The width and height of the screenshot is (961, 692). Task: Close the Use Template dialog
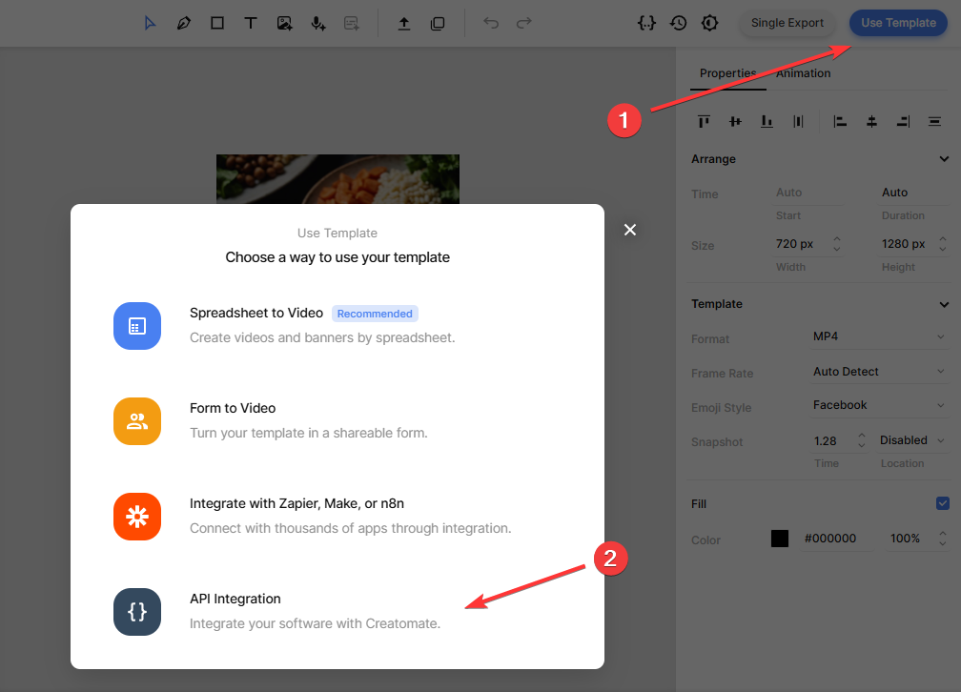tap(629, 230)
